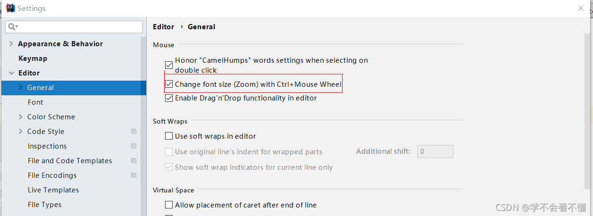
Task: Toggle Honor CamelHumps words checkbox
Action: point(169,65)
